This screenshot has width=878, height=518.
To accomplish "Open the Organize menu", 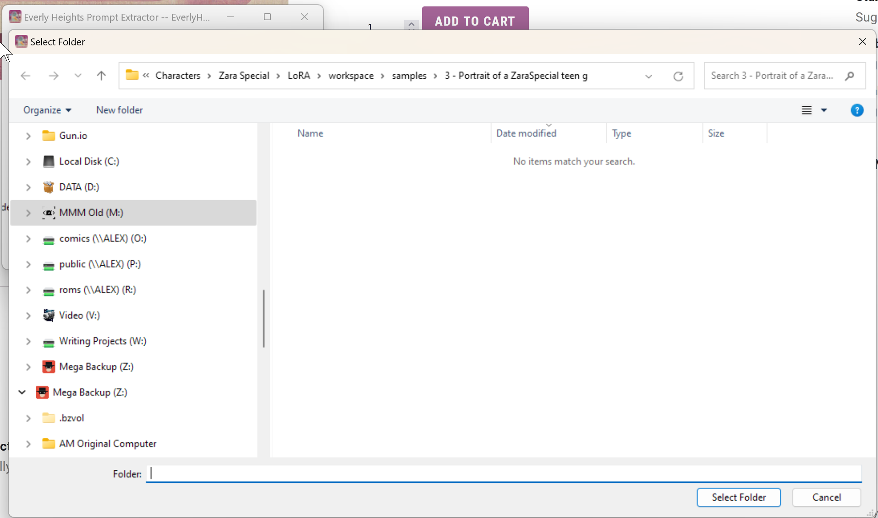I will tap(47, 110).
